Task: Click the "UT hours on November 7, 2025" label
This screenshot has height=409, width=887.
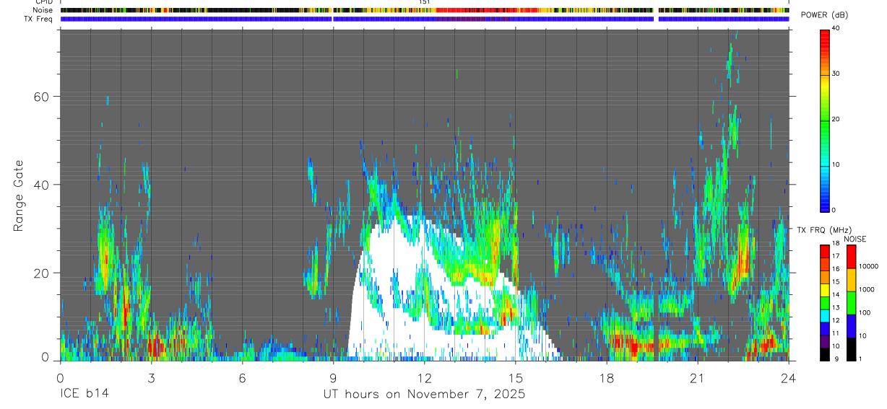Action: pos(424,395)
